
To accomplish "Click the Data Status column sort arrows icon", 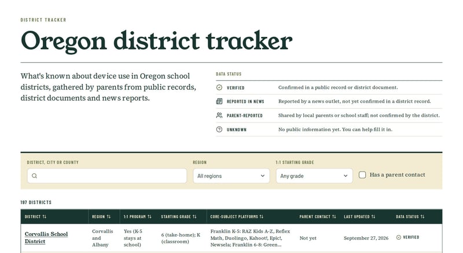I will (x=422, y=217).
